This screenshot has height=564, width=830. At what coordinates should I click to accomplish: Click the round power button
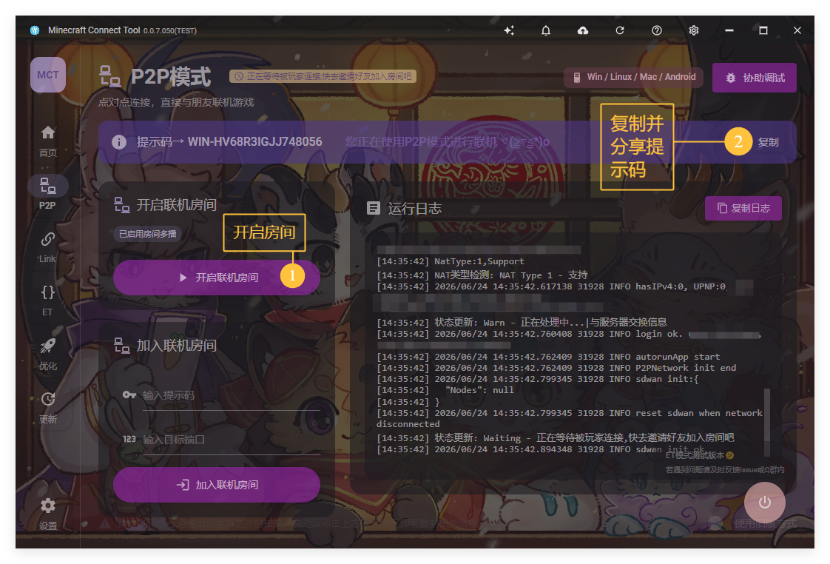click(765, 502)
